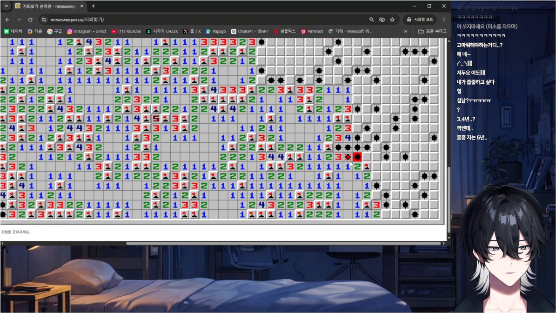Go back to the previous page
The image size is (556, 313).
(x=7, y=20)
